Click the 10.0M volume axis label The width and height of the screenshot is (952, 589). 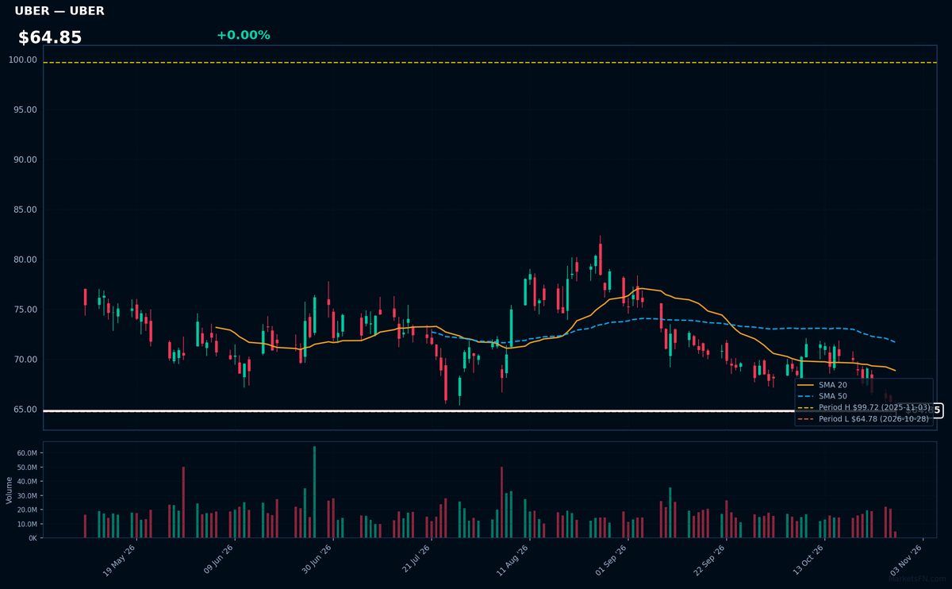[x=27, y=524]
